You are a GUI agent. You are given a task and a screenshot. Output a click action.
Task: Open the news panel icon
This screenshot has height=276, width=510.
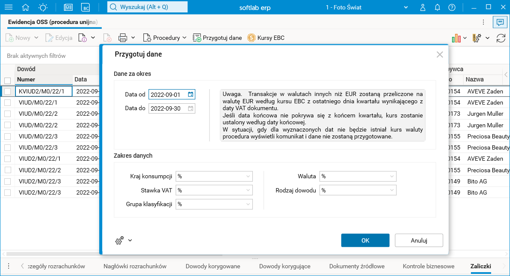click(x=68, y=7)
